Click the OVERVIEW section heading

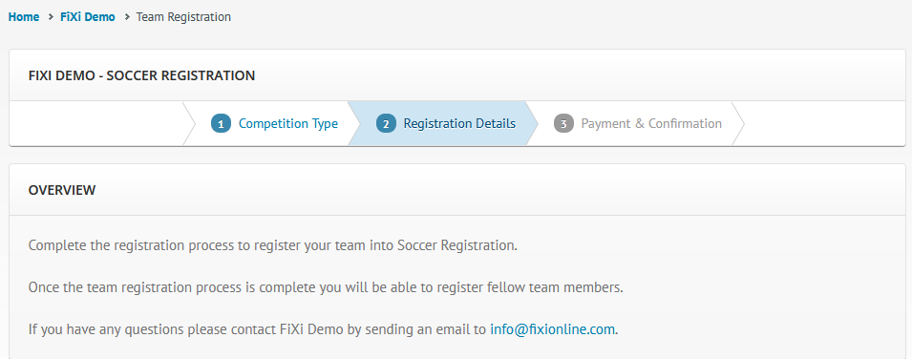coord(62,190)
